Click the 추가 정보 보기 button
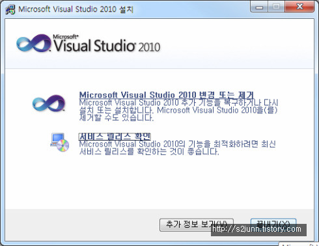Viewport: 319px width, 246px height. click(197, 225)
